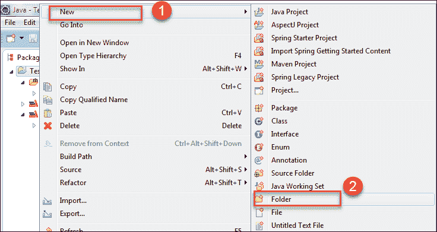Select the project folder in Package Explorer

[x=27, y=71]
